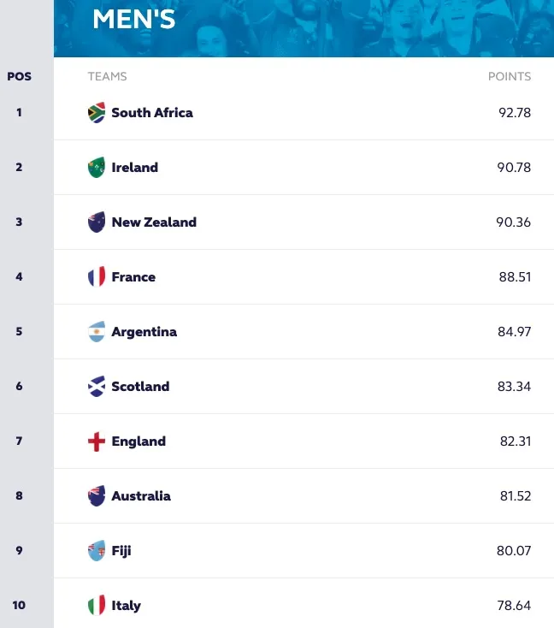
Task: Click the Italy flag icon
Action: click(97, 605)
